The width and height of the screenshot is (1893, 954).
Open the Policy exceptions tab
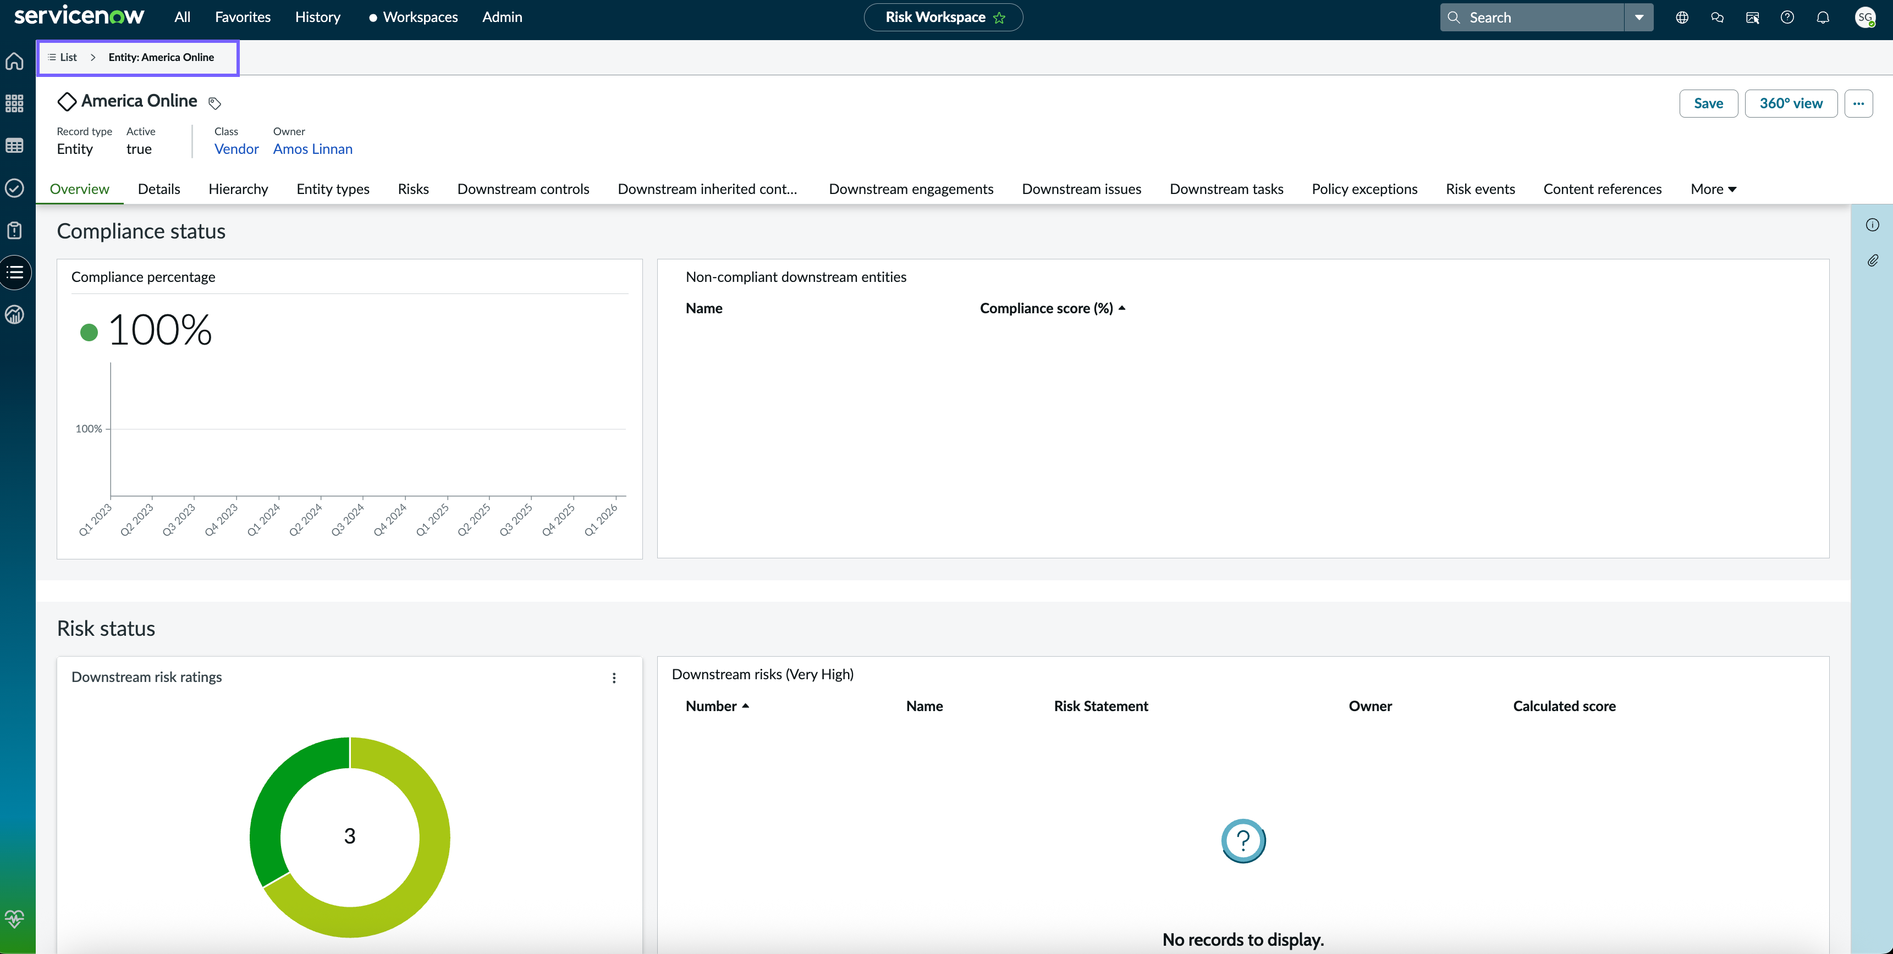(x=1364, y=188)
